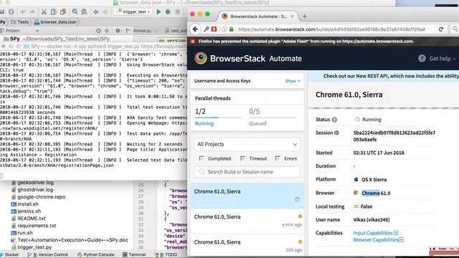This screenshot has height=258, width=459.
Task: Run trigger_test with the green play icon
Action: (x=158, y=11)
